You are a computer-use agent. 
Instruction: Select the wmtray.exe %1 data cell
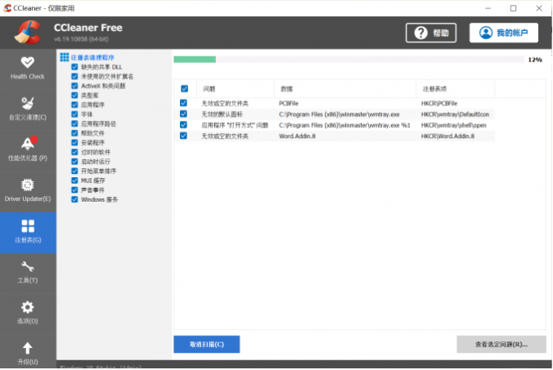pyautogui.click(x=344, y=125)
